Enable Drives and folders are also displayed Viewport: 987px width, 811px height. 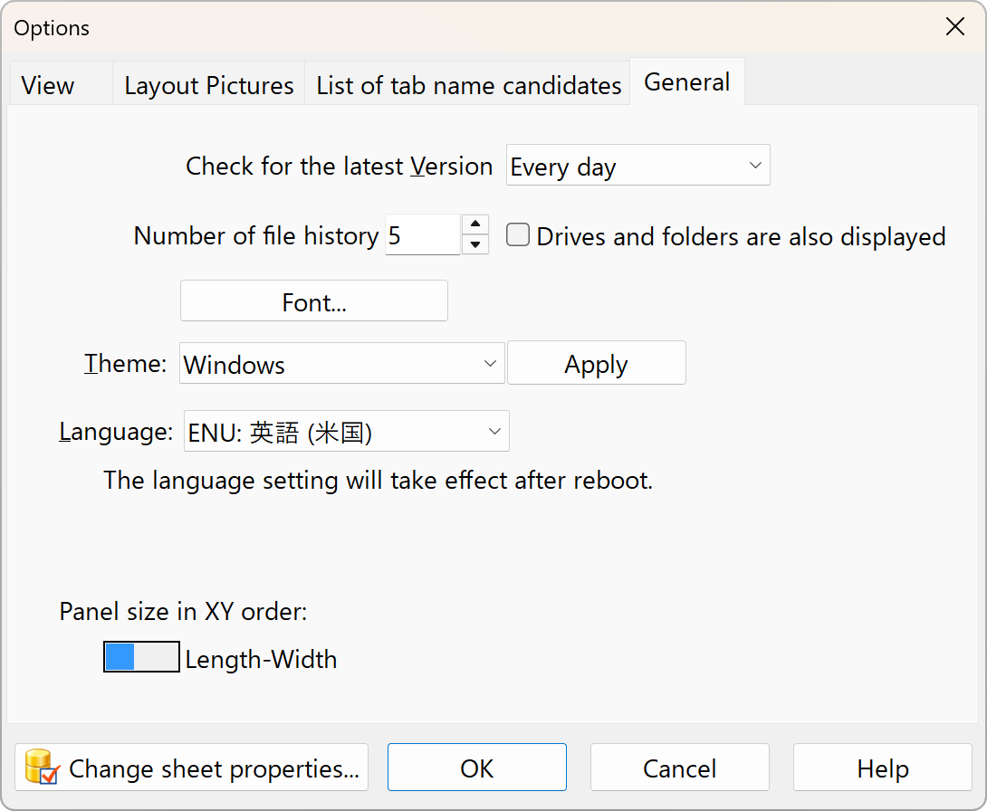[518, 235]
